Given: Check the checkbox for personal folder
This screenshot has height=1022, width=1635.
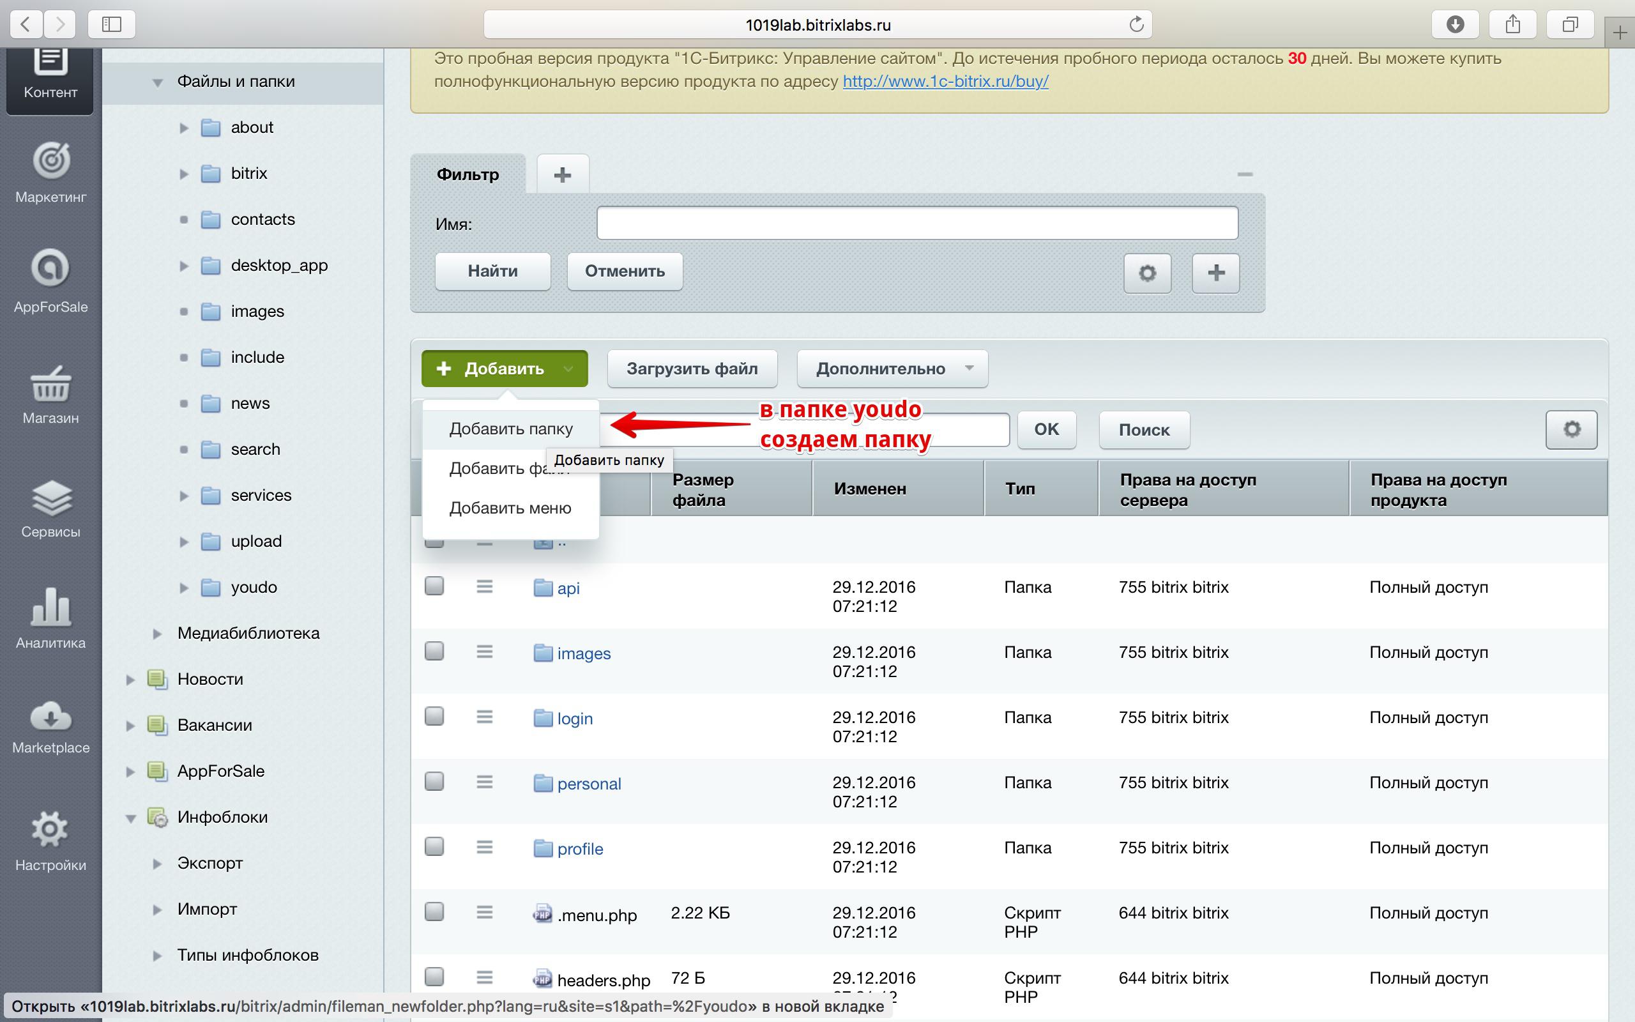Looking at the screenshot, I should 434,781.
